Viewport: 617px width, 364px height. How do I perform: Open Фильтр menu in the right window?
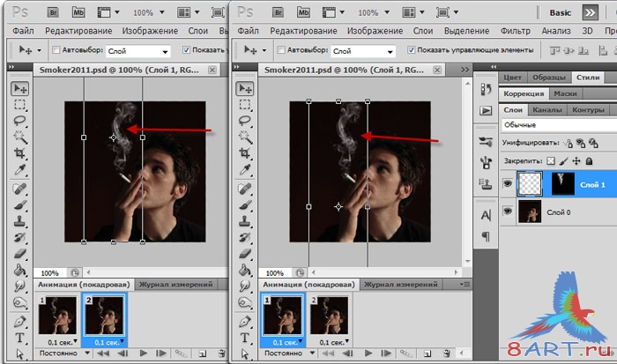(515, 31)
